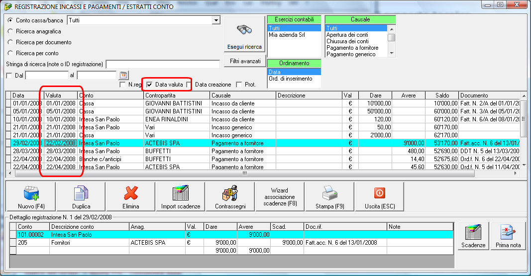Image resolution: width=531 pixels, height=276 pixels.
Task: Click the 2'000,00 Dare cell
Action: (375, 135)
